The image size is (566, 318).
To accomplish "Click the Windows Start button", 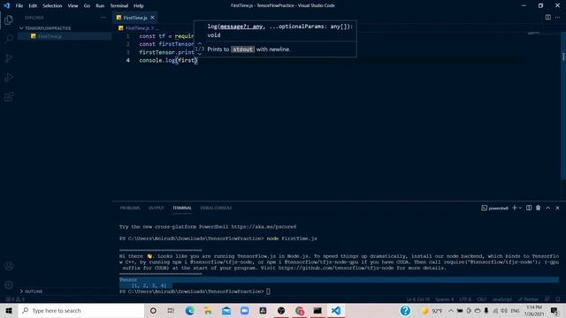I will 9,310.
